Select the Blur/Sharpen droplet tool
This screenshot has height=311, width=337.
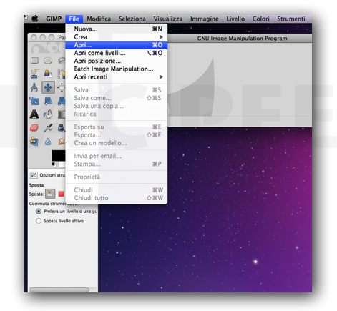pyautogui.click(x=48, y=142)
